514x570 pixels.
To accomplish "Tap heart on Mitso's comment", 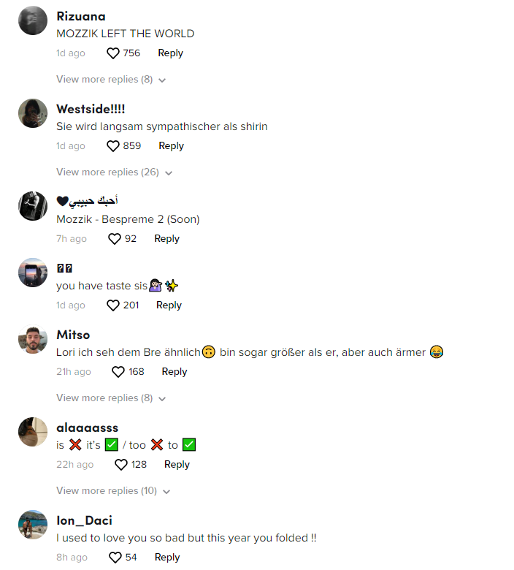I will (x=118, y=372).
